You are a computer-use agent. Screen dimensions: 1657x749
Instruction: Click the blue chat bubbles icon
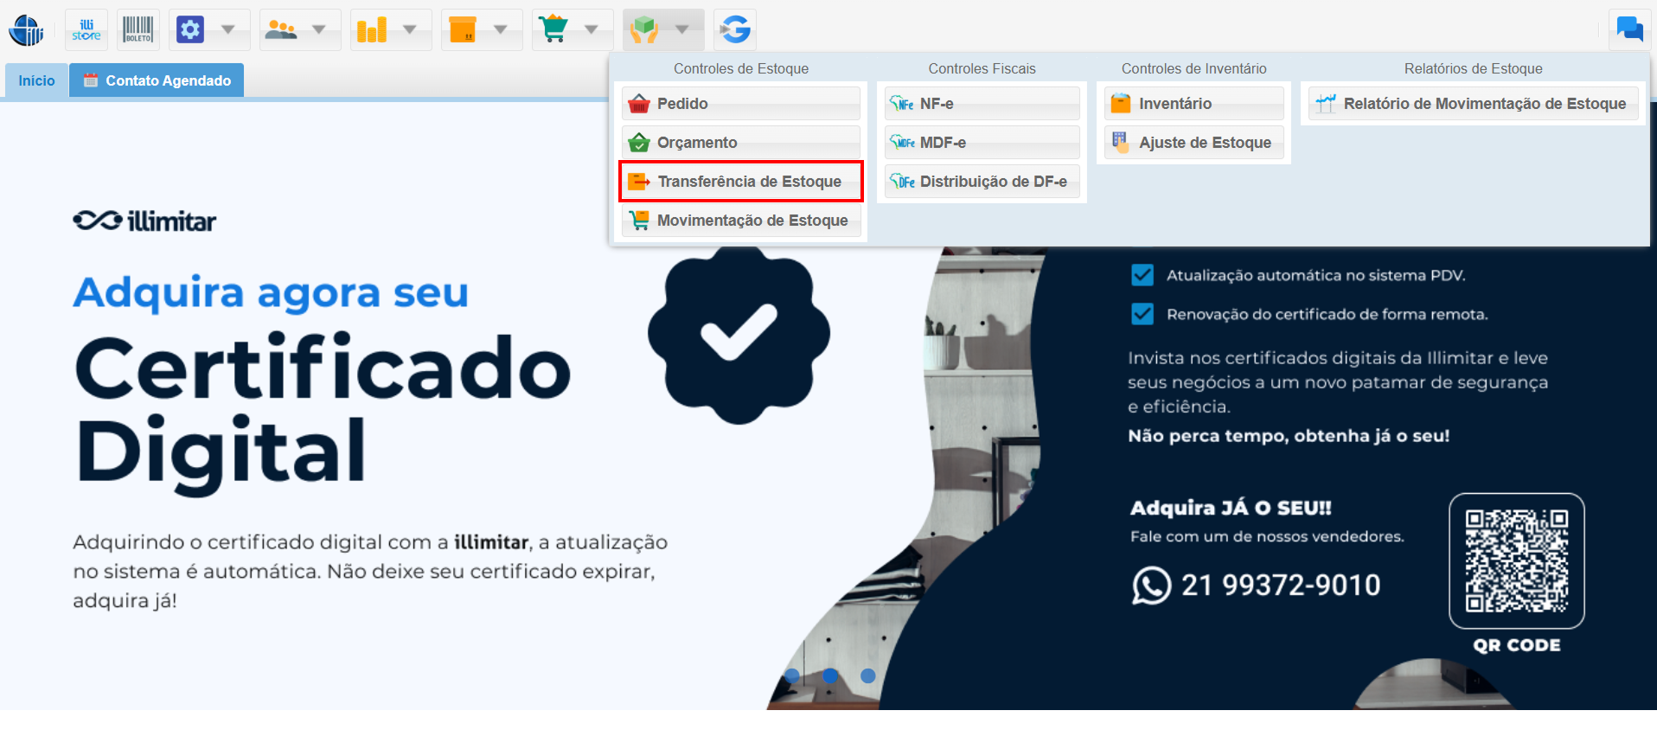point(1629,29)
